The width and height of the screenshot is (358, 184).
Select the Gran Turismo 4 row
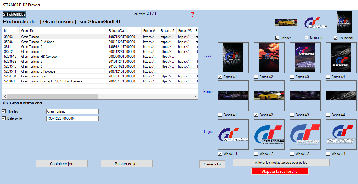coord(32,52)
